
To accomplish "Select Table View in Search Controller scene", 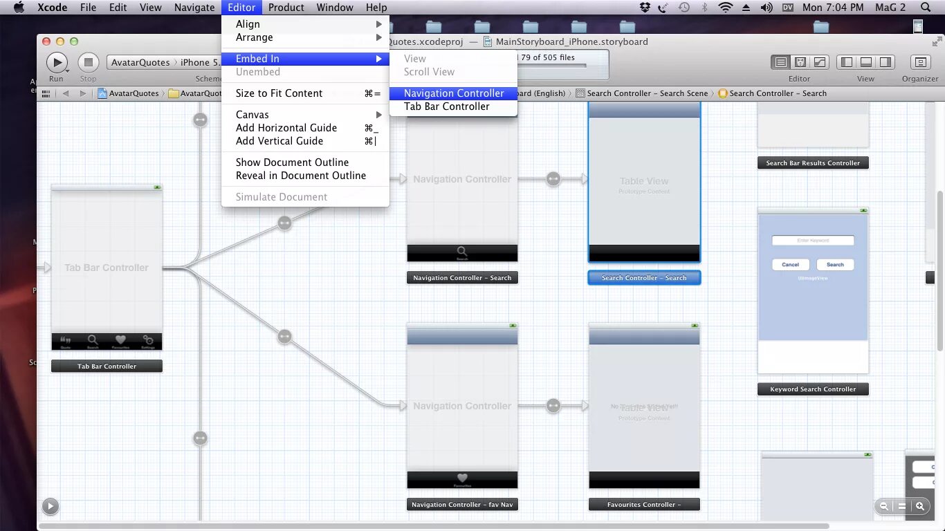I will pos(644,181).
